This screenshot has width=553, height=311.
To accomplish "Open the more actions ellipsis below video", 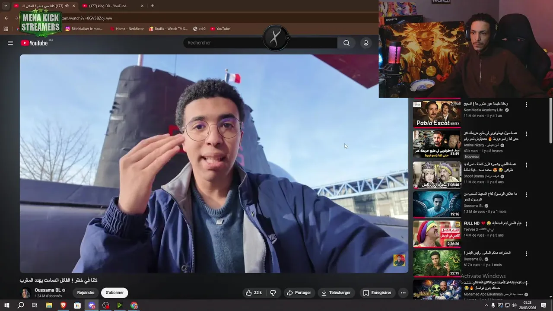I will click(403, 293).
